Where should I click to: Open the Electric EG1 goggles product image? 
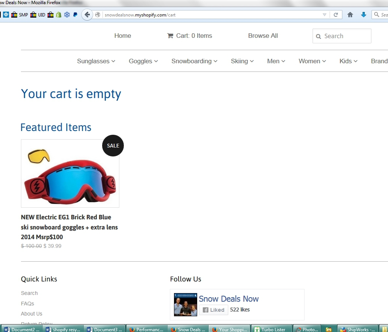(x=70, y=173)
